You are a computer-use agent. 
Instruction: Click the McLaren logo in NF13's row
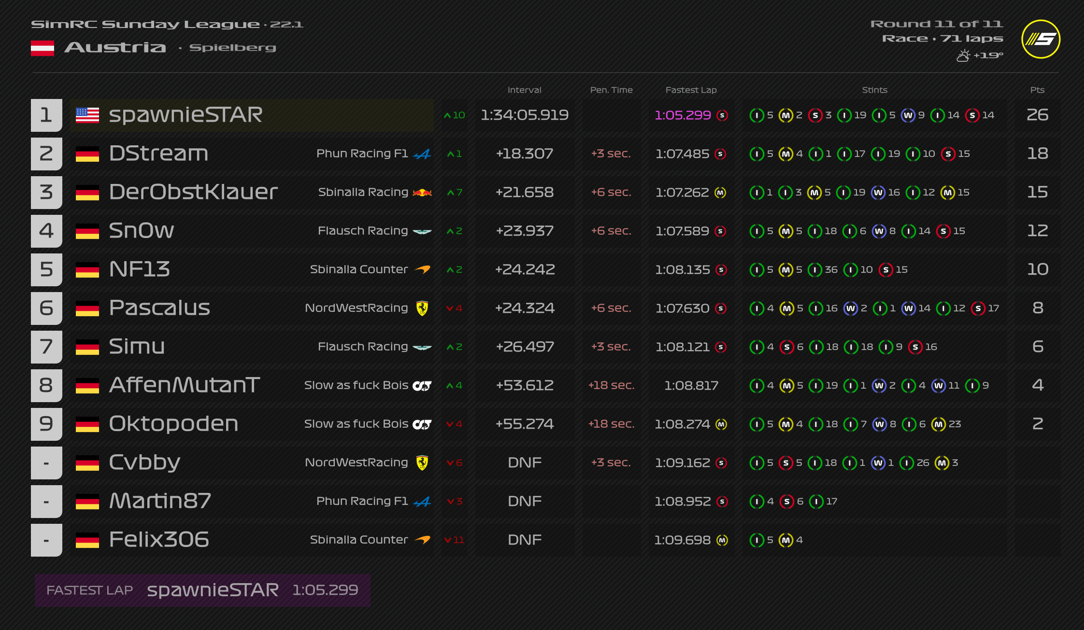tap(423, 269)
